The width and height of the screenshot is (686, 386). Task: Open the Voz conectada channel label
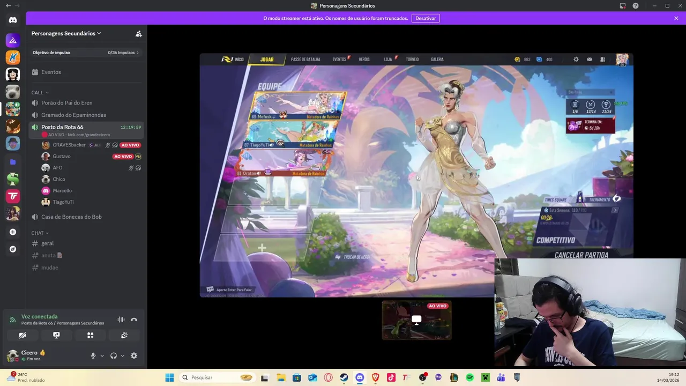(39, 316)
